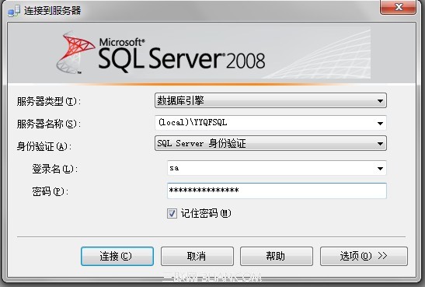
Task: Click the SQL Server 身份验证 combo box
Action: point(270,143)
